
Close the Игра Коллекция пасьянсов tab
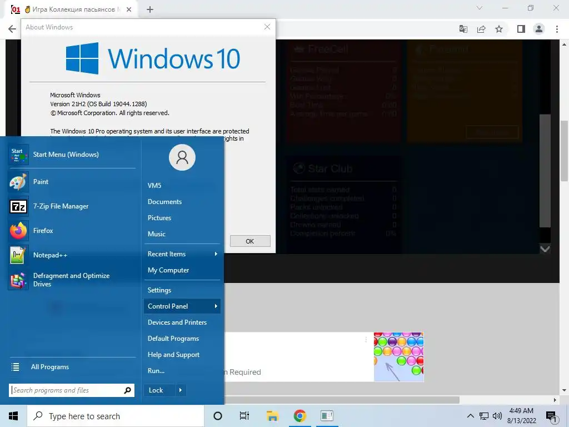click(129, 9)
